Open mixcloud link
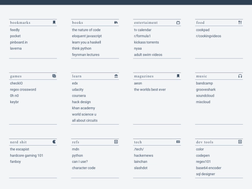 pos(203,102)
